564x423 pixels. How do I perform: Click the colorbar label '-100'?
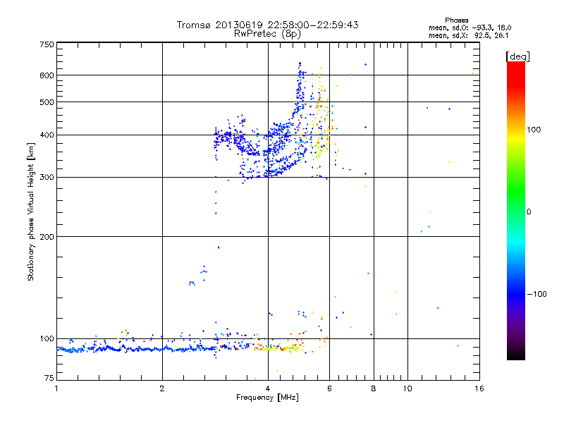click(537, 294)
